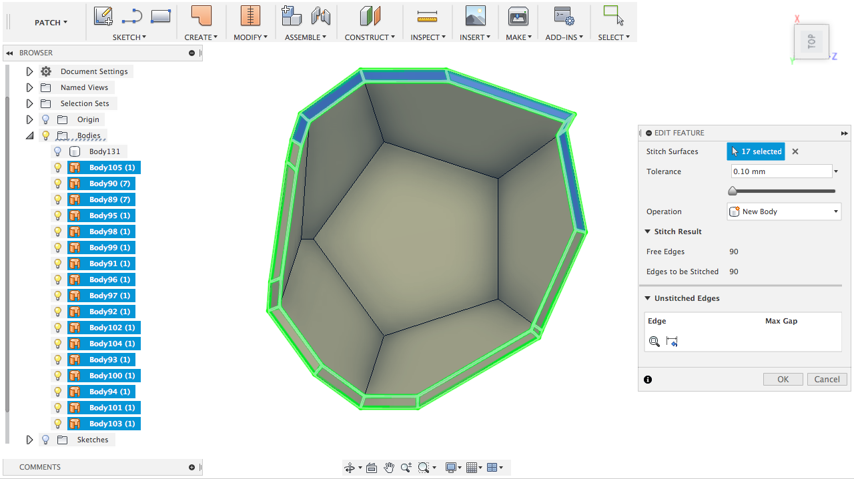Expand the Comments panel plus button

click(x=191, y=467)
